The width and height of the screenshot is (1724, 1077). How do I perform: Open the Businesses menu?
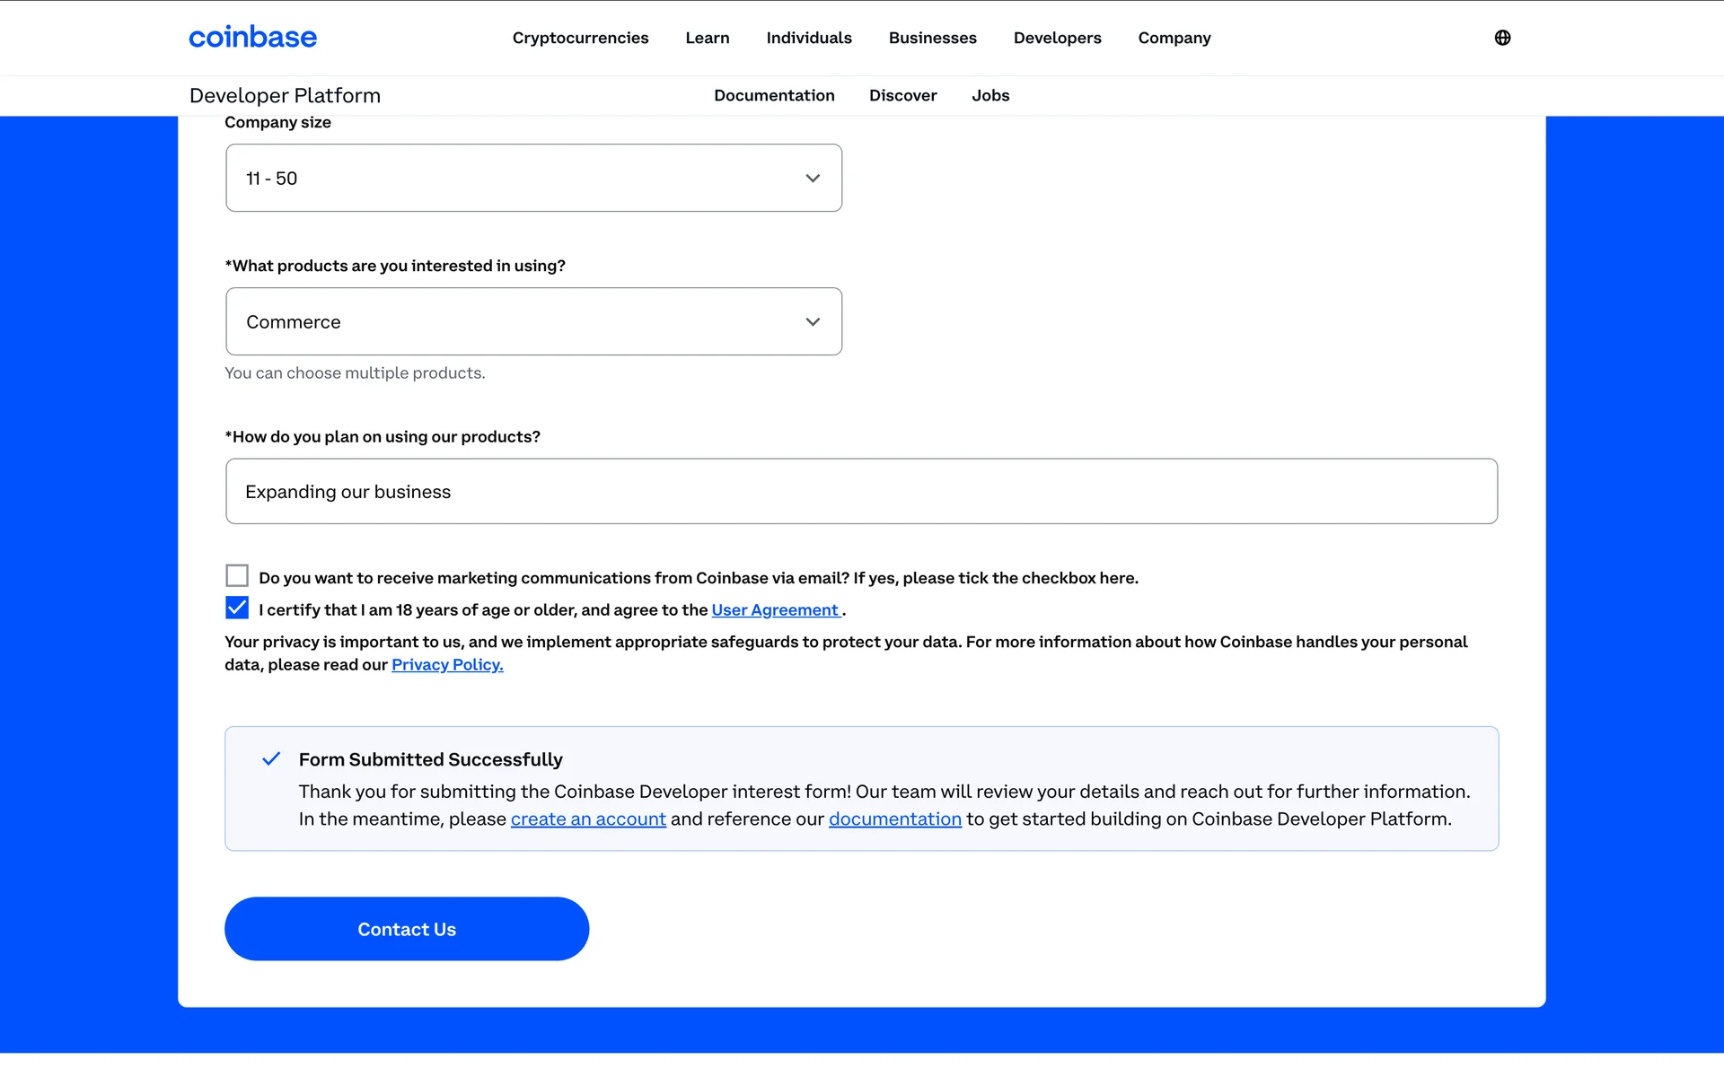[932, 38]
